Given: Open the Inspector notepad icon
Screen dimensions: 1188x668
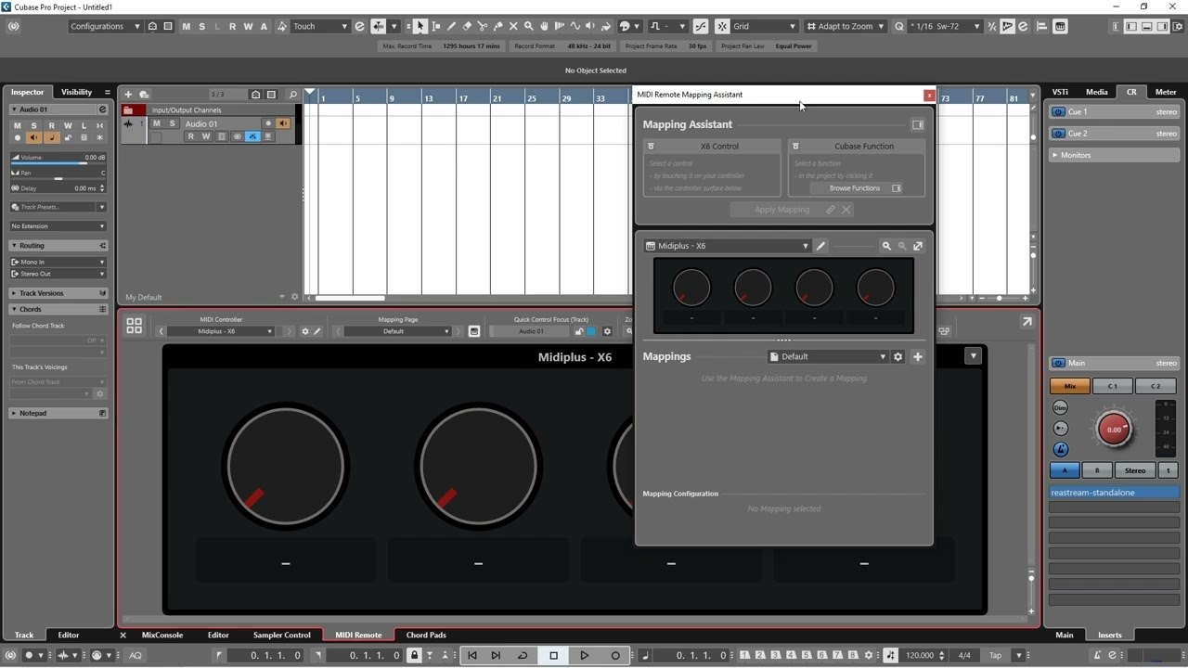Looking at the screenshot, I should pos(102,413).
